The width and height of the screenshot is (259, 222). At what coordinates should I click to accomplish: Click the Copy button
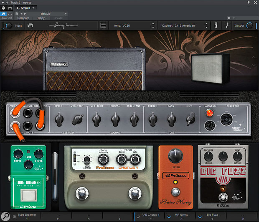[41, 18]
